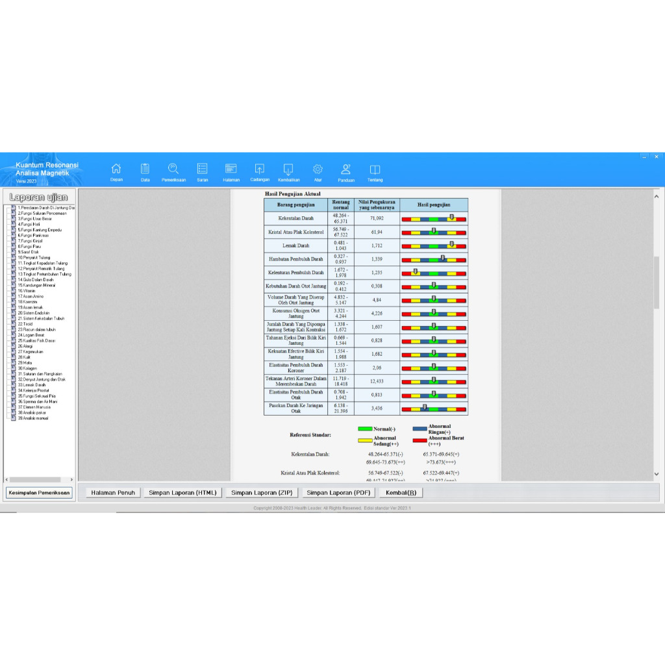Select 24.Logam Berat report

(31, 335)
